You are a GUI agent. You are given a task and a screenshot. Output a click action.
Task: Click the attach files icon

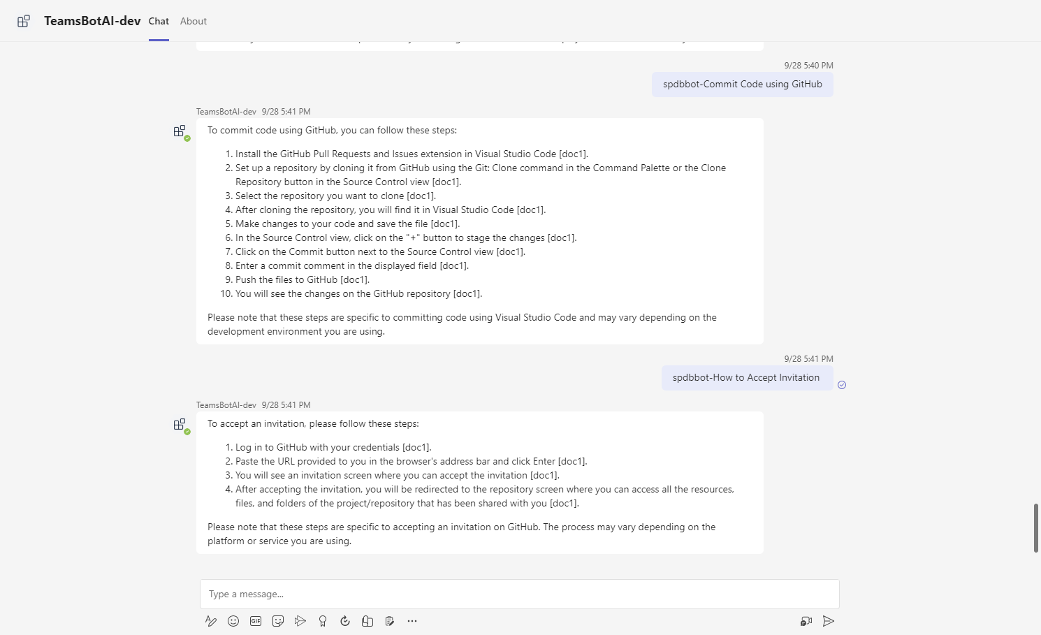pyautogui.click(x=367, y=621)
